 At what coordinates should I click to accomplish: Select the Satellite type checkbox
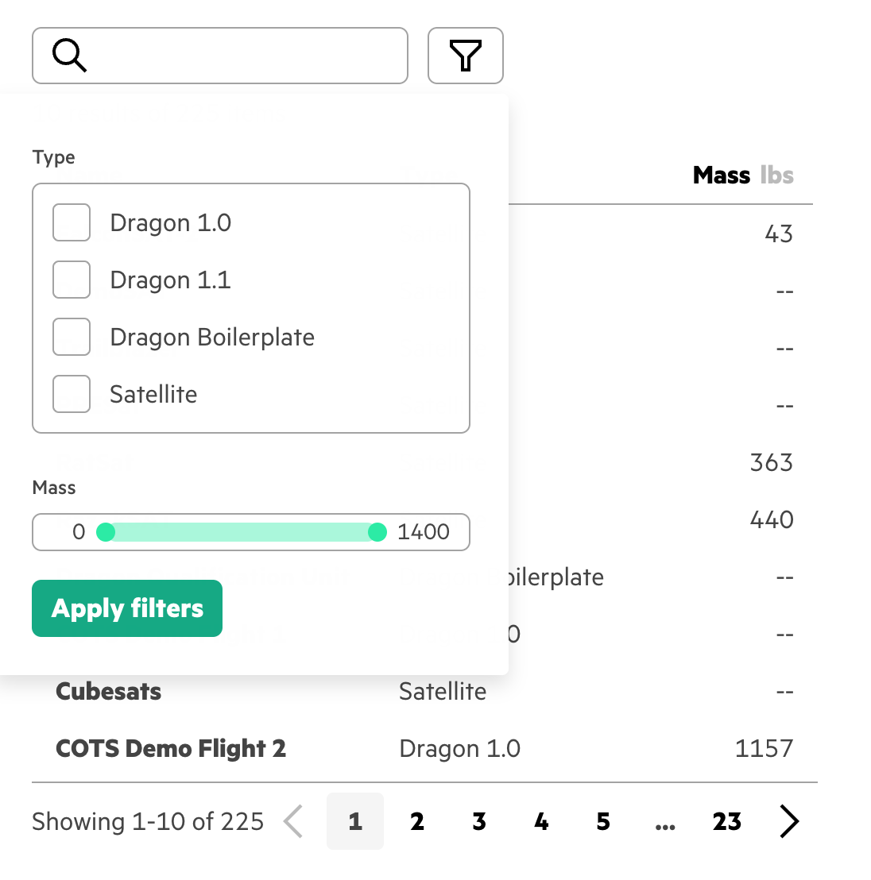[x=72, y=394]
